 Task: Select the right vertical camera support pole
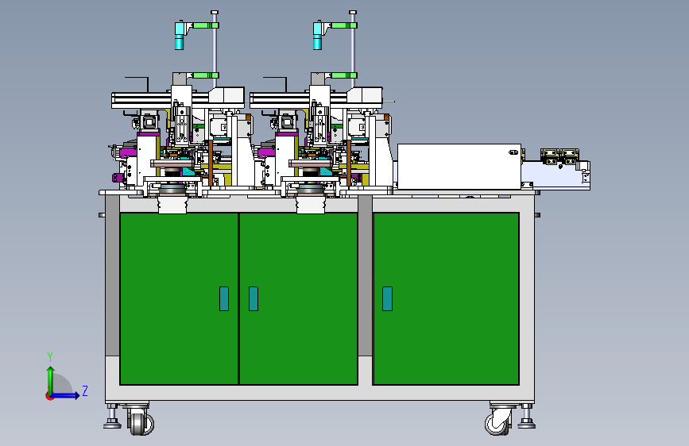353,51
